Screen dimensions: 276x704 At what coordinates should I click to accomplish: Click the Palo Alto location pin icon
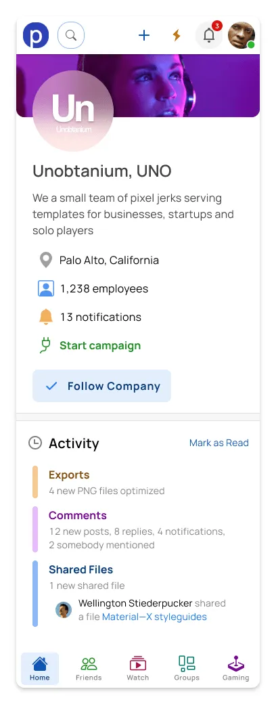point(46,260)
